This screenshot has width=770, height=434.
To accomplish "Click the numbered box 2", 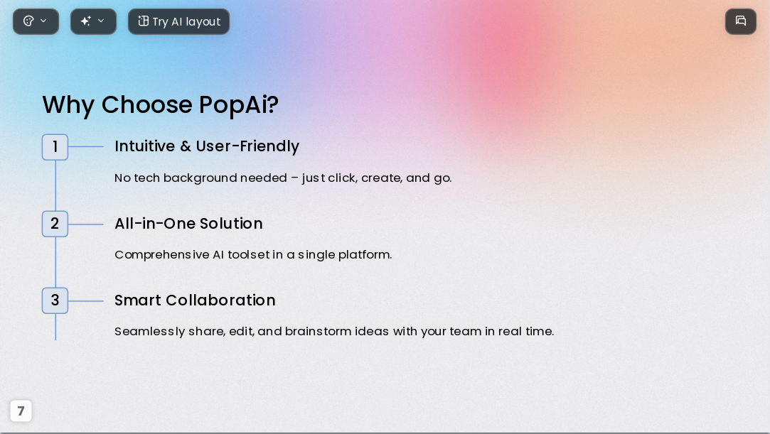I will pos(55,224).
